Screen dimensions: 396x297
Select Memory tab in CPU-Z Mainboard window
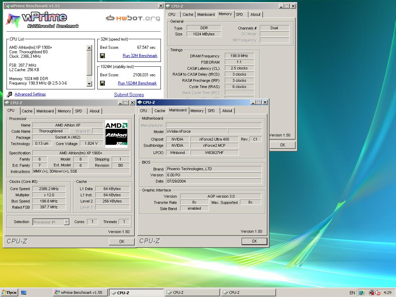[x=197, y=111]
